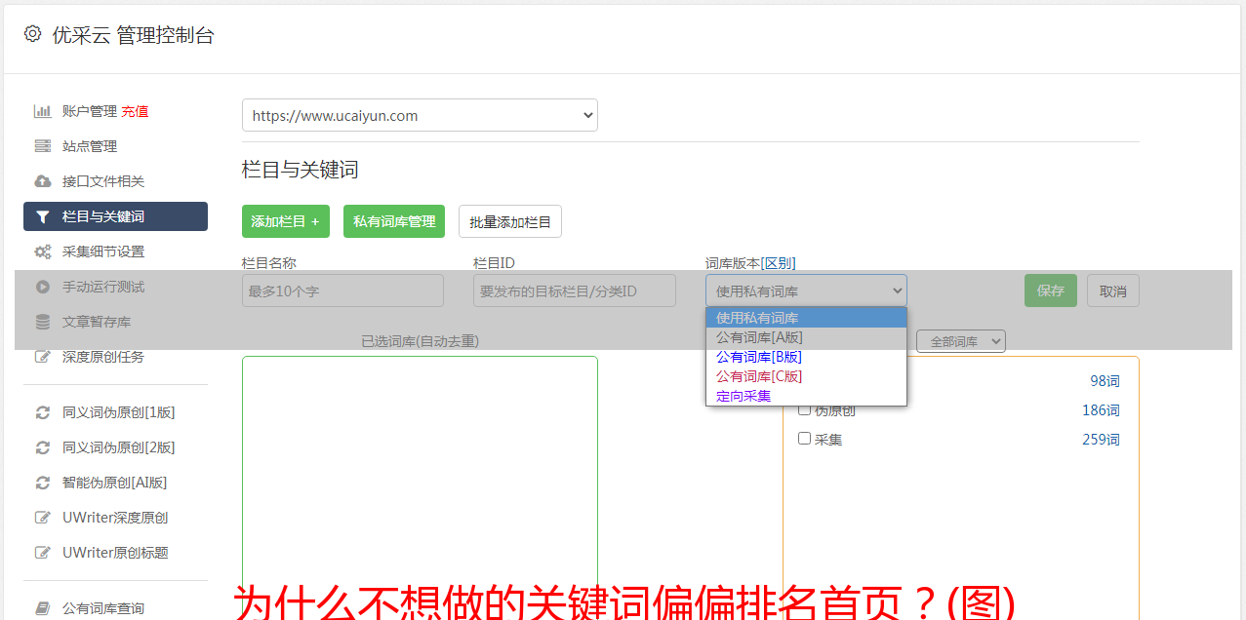Click the cloud upload icon for 接口文件相关
This screenshot has height=620, width=1246.
tap(43, 181)
